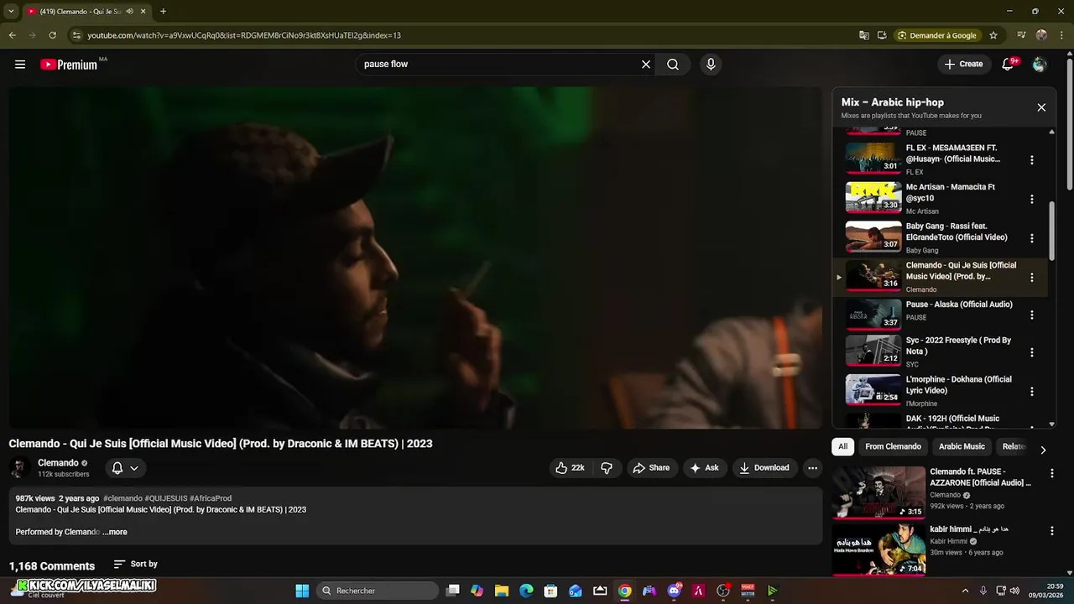This screenshot has width=1074, height=604.
Task: Open options for AZZARONE recommended video
Action: (x=1052, y=473)
